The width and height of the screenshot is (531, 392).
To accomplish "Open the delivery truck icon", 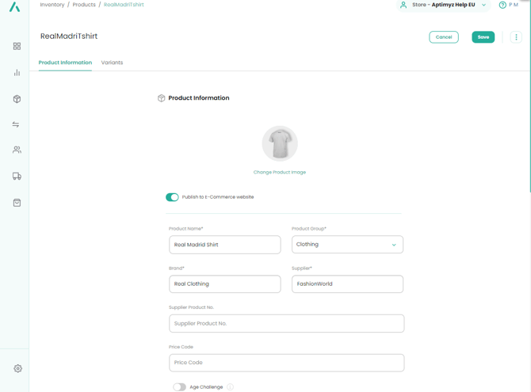I will [17, 177].
